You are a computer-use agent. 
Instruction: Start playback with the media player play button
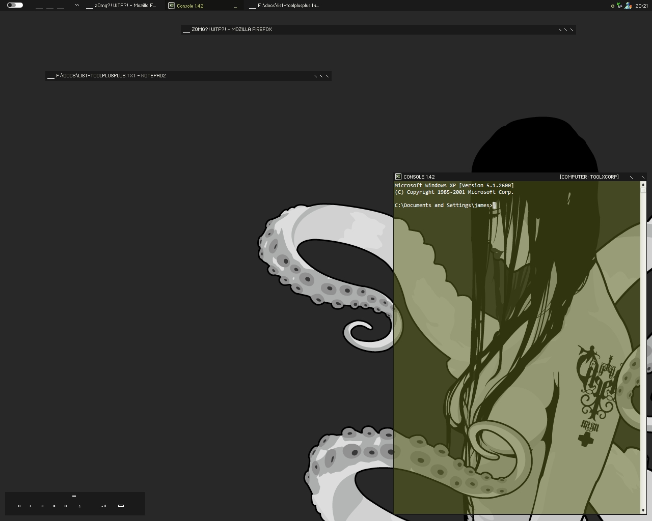click(x=31, y=506)
